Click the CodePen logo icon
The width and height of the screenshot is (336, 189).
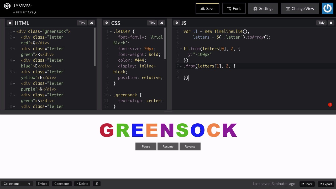(x=7, y=6)
